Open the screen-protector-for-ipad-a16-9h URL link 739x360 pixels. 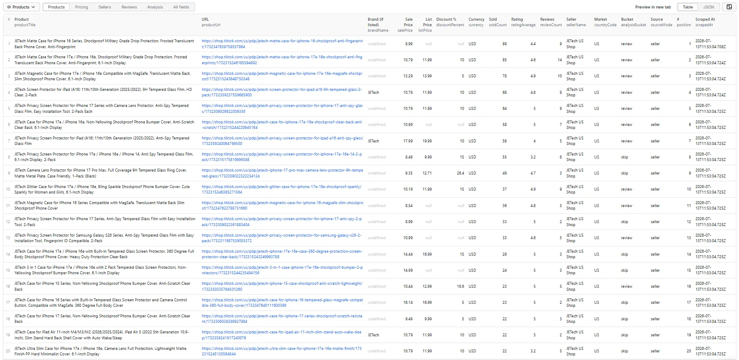coord(282,92)
